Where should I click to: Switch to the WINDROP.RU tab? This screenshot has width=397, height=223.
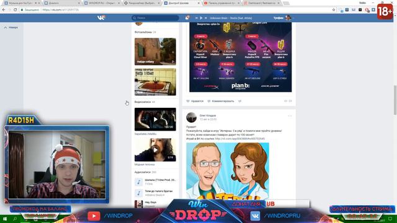pyautogui.click(x=101, y=3)
